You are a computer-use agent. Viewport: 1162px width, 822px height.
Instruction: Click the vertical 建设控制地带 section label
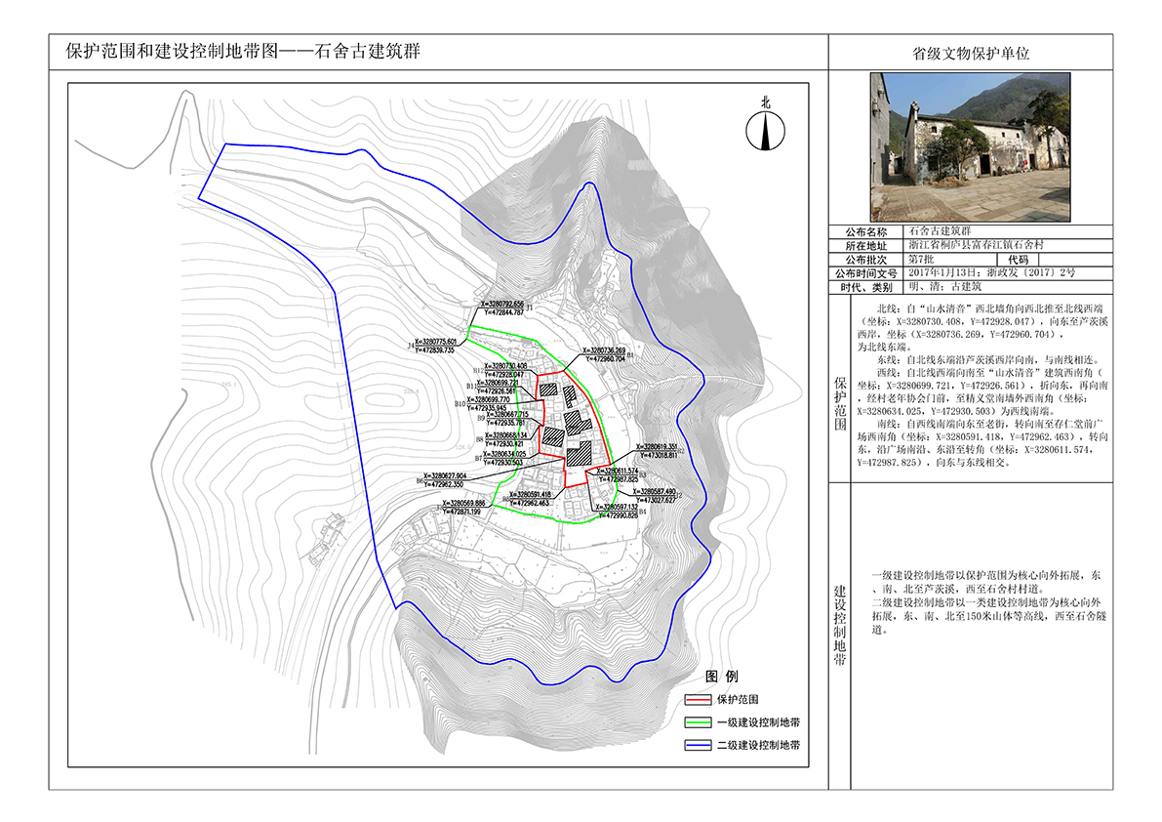[840, 625]
